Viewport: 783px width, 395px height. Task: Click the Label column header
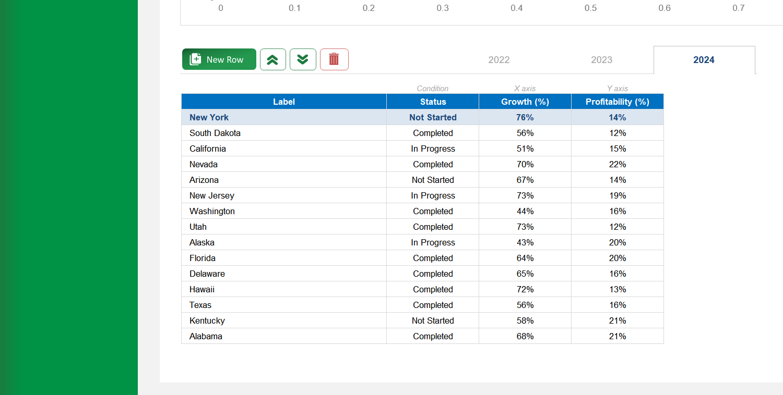tap(284, 101)
